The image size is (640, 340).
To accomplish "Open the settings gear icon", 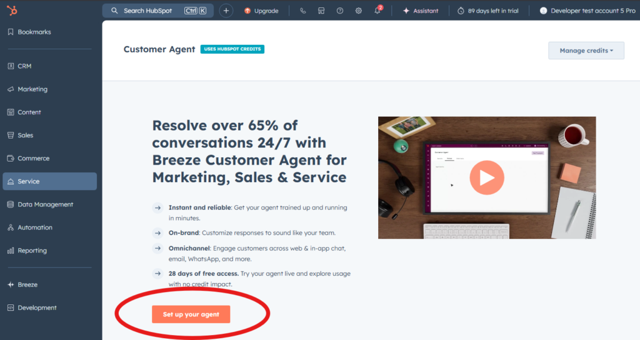I will point(358,11).
